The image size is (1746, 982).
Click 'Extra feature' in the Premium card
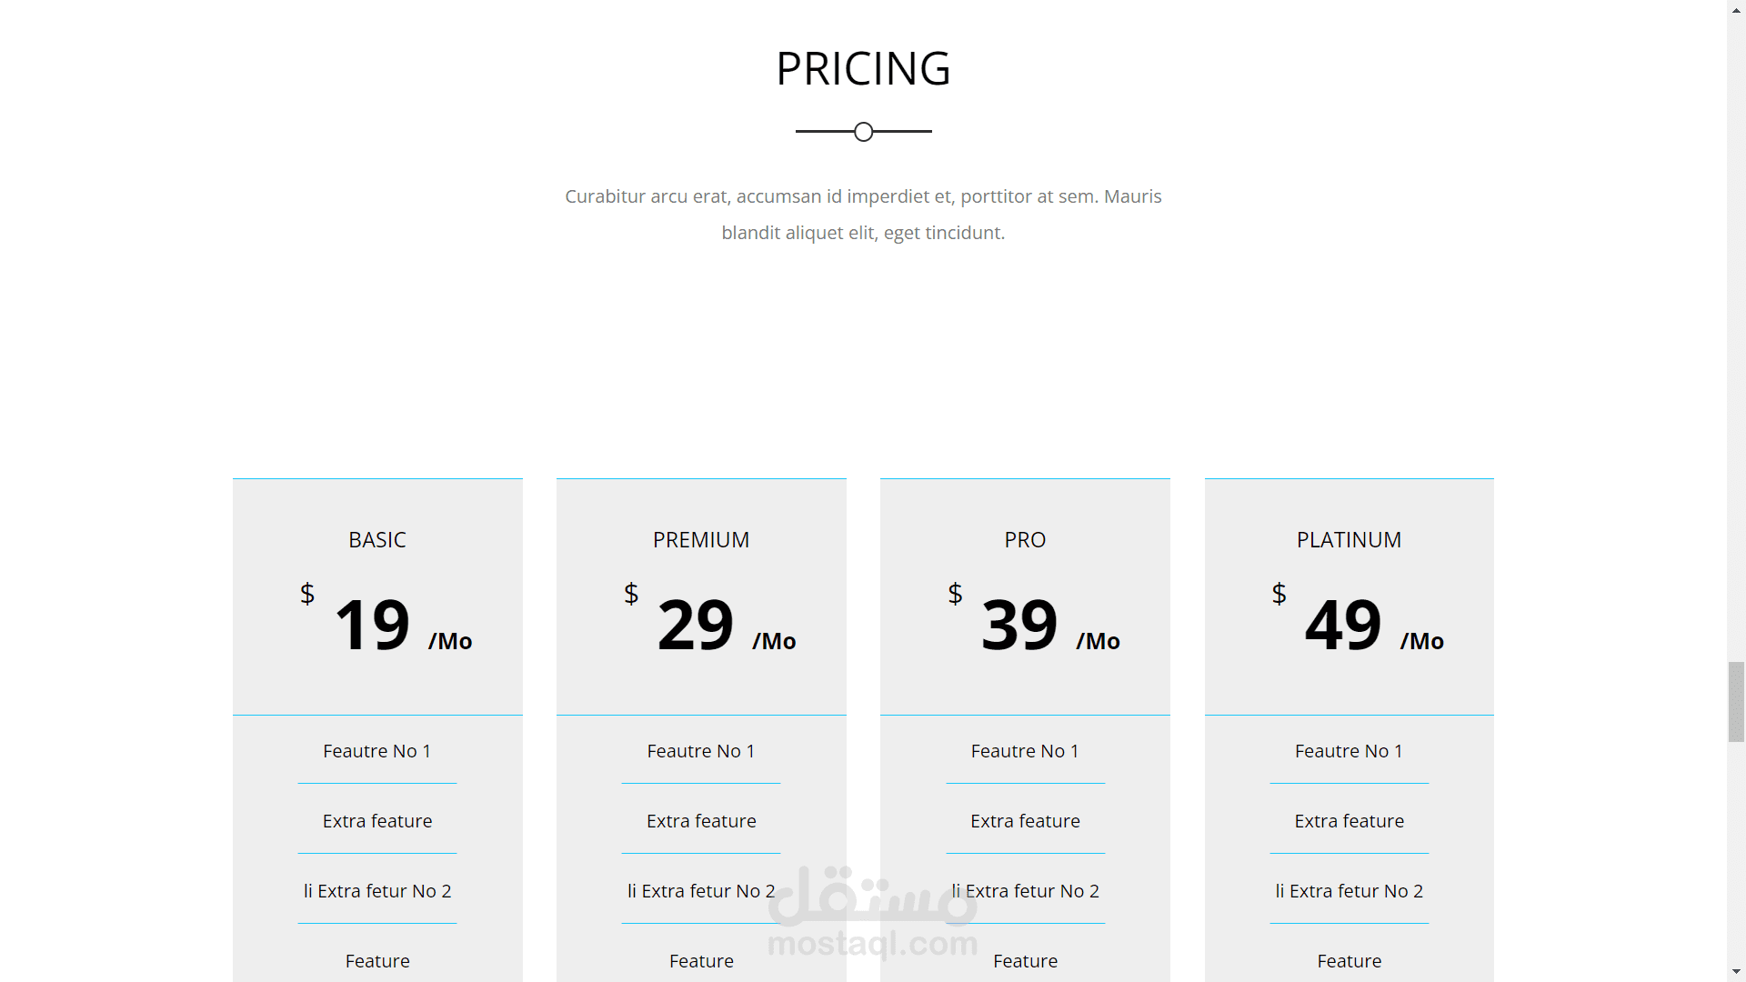pyautogui.click(x=701, y=821)
